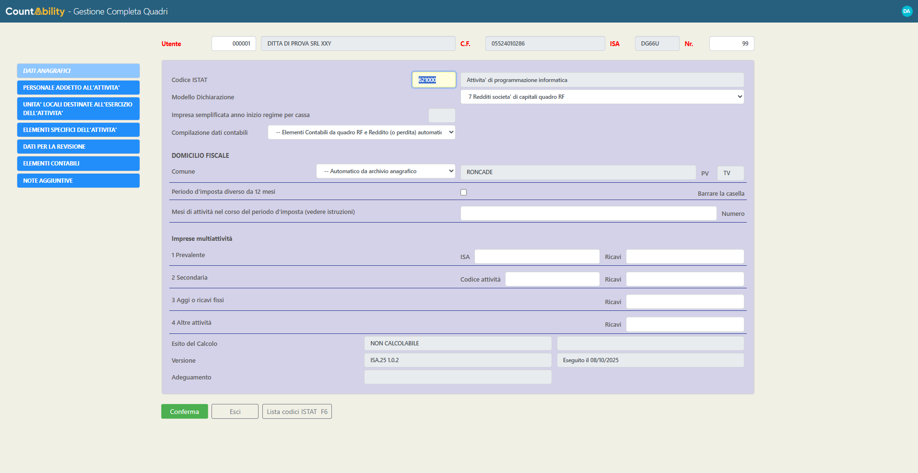Click the Codice ISTAT input field
The image size is (918, 473).
[x=434, y=80]
